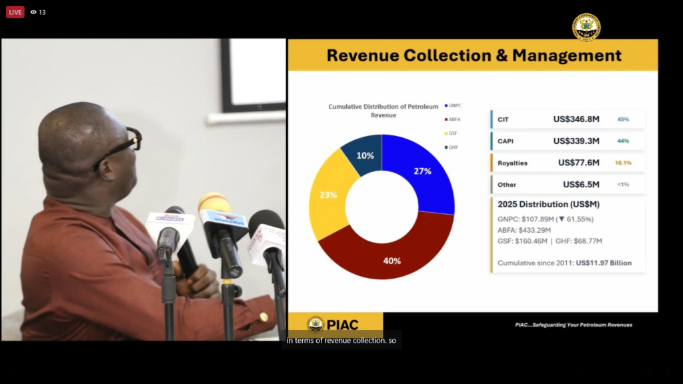Viewport: 683px width, 384px height.
Task: Click the live caption text overlay
Action: [341, 341]
